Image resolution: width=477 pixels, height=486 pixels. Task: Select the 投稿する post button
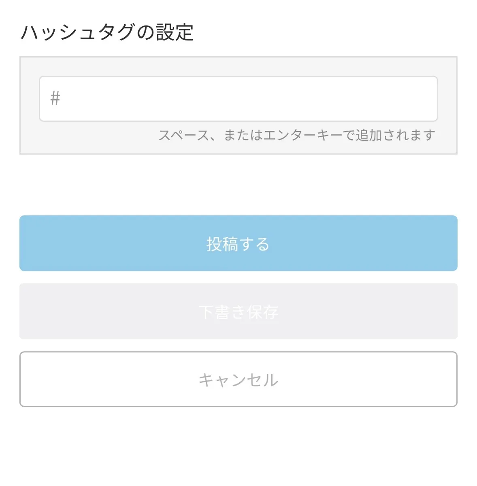tap(238, 243)
